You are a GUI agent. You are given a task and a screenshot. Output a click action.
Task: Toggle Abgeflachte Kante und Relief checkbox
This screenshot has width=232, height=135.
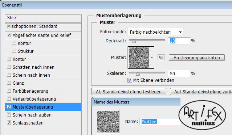tap(9, 35)
